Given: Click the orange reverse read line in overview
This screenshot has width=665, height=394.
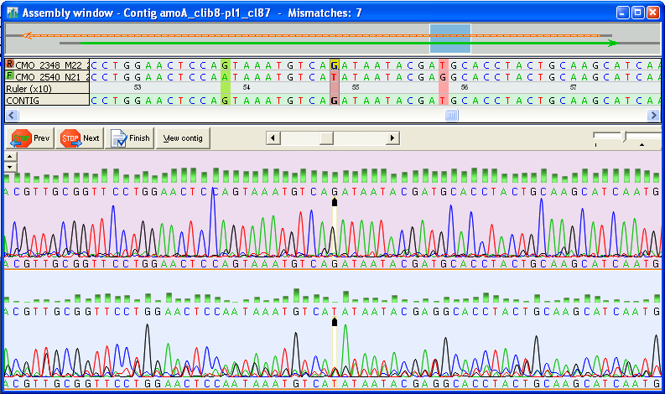Looking at the screenshot, I should 312,35.
